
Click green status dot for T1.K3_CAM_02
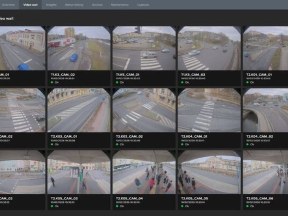52,82
